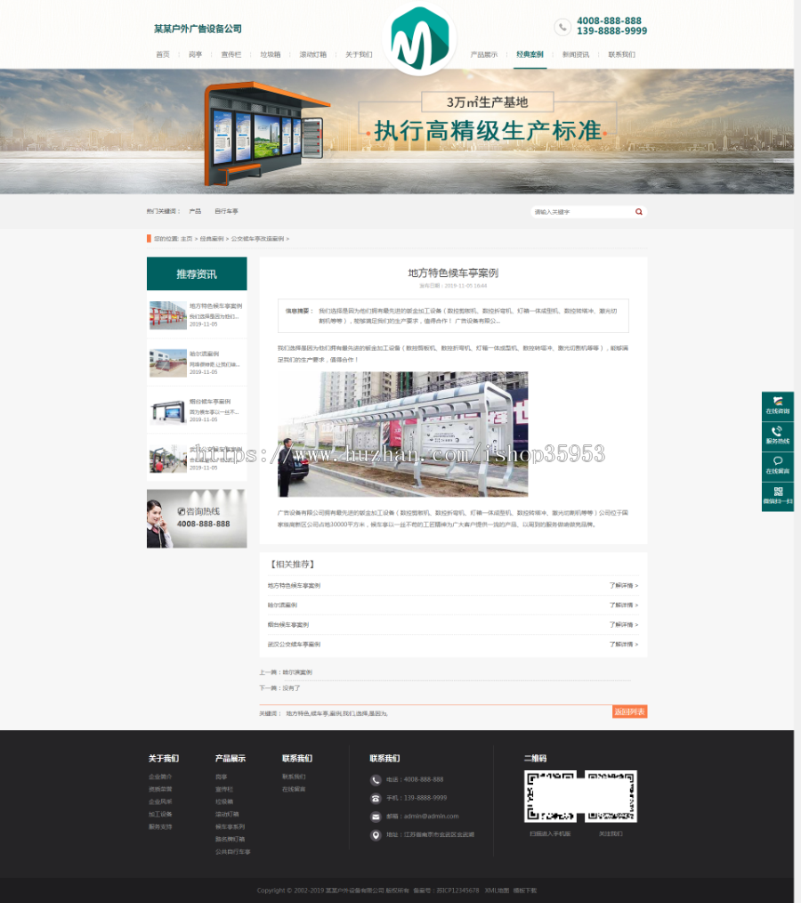
Task: Go to 产品展示 in the top navigation
Action: click(x=484, y=54)
